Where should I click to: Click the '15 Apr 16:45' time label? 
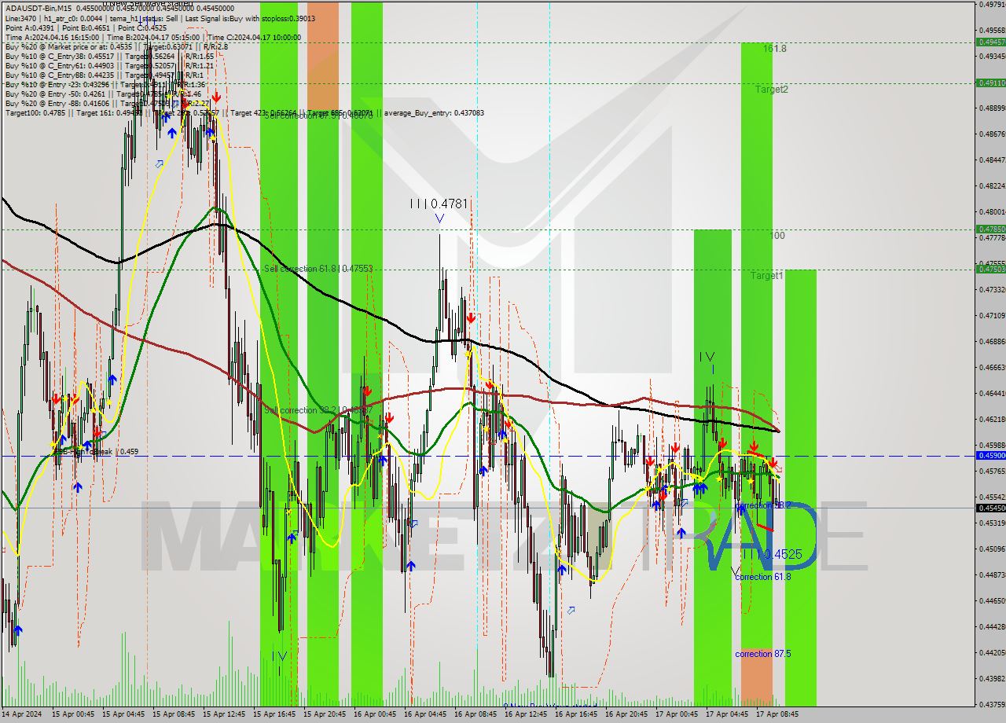click(x=274, y=714)
